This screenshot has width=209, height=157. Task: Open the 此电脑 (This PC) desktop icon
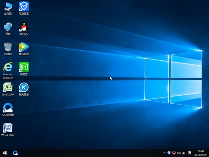(8, 7)
